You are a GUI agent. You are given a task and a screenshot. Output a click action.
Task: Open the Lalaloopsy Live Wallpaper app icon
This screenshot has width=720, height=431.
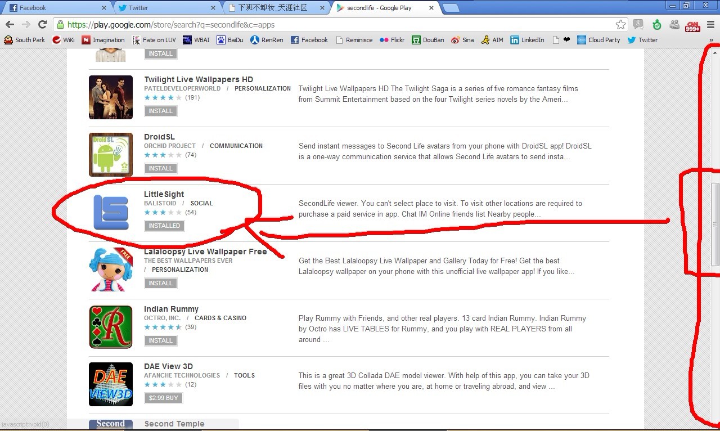coord(111,270)
